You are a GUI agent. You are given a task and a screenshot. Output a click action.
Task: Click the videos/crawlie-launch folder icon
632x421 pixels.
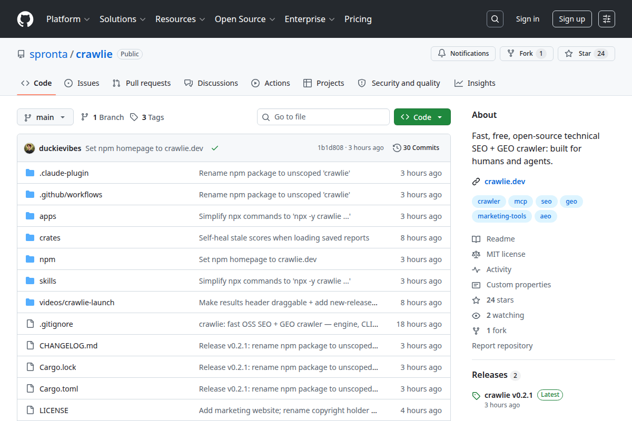[x=30, y=302]
